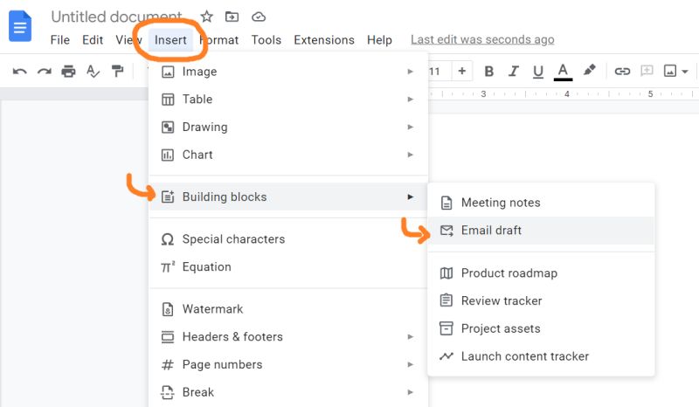
Task: Expand the Drawing submenu arrow
Action: (410, 127)
